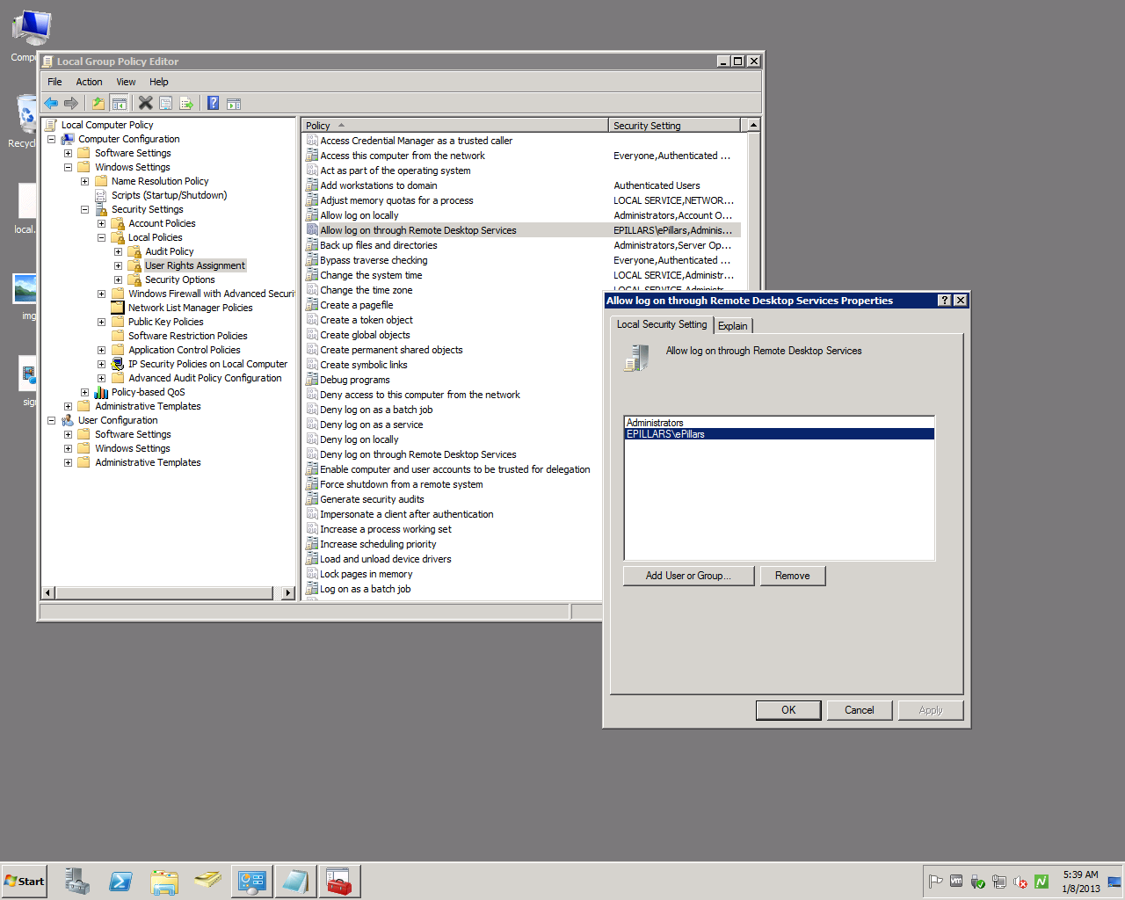Click the tree pane horizontal scrollbar right arrow
Image resolution: width=1125 pixels, height=900 pixels.
point(287,593)
